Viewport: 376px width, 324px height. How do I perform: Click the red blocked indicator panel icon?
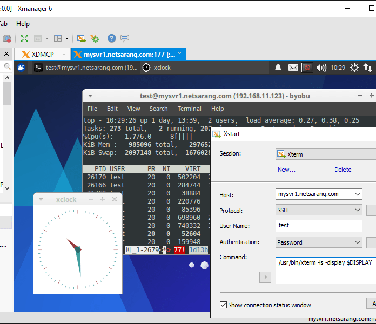[307, 67]
